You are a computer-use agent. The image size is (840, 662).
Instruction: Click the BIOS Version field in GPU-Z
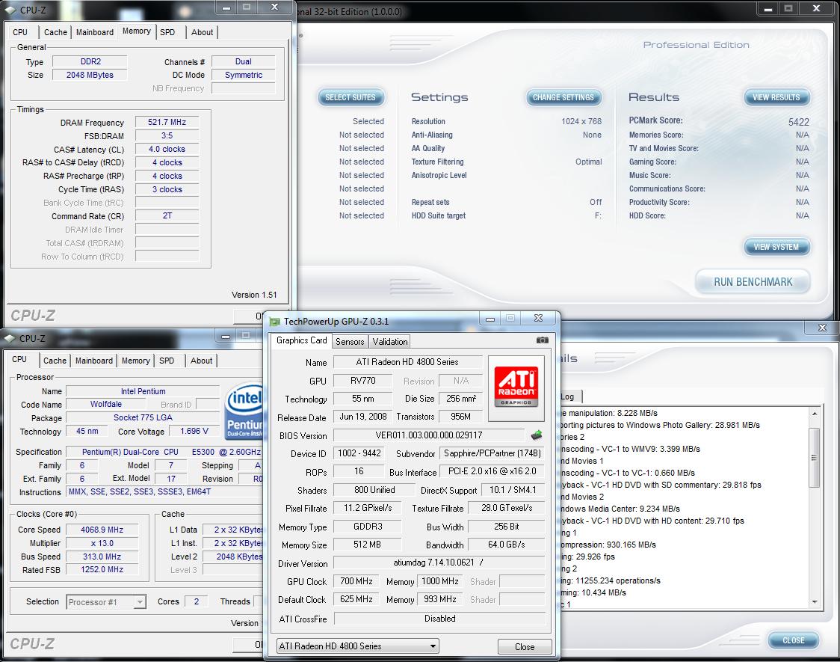click(428, 435)
